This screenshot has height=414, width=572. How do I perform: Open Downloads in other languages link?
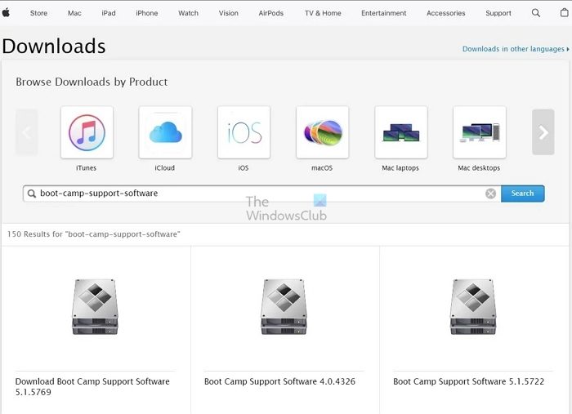(x=516, y=49)
